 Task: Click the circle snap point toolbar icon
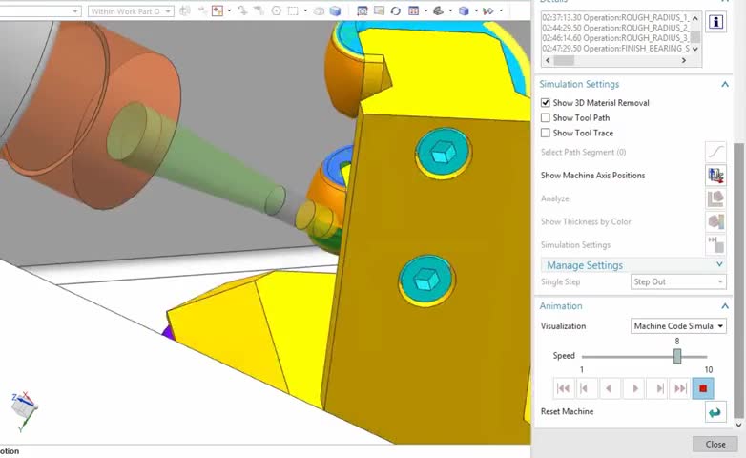(x=276, y=10)
